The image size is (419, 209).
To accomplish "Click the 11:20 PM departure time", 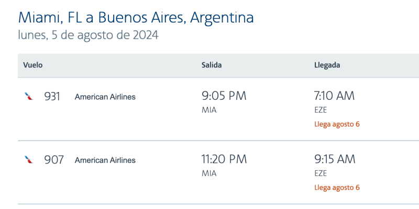I will pos(224,159).
